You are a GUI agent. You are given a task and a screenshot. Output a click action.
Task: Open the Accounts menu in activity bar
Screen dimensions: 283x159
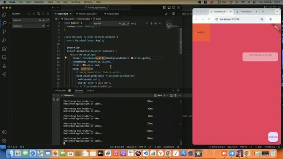click(x=4, y=132)
